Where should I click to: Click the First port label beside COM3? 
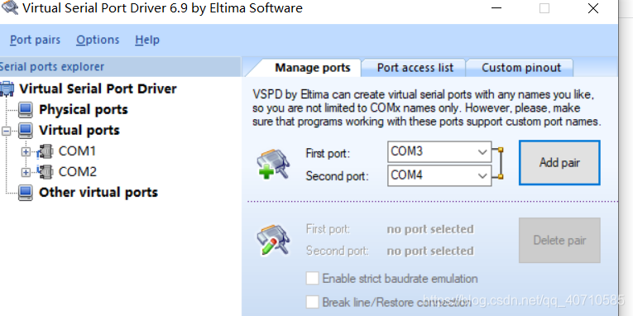click(x=328, y=153)
